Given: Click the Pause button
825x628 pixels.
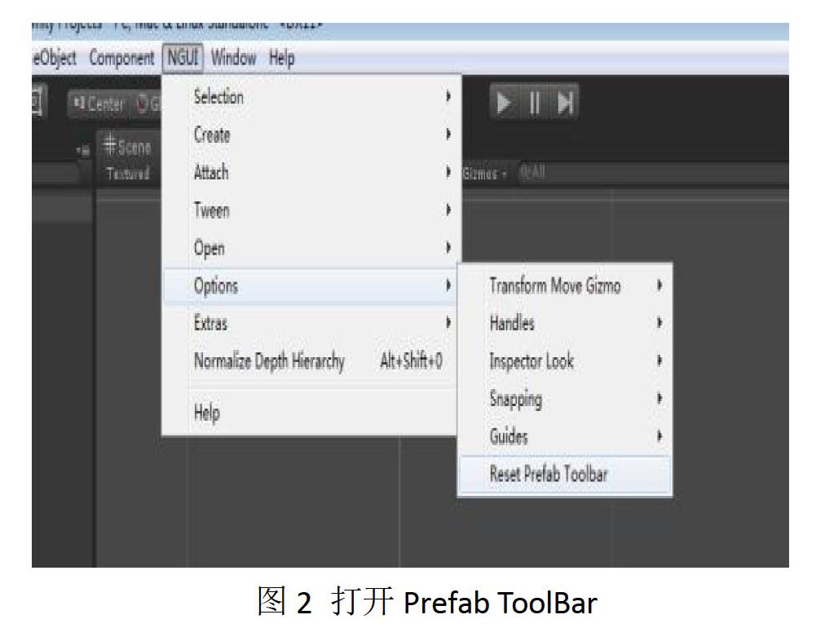Looking at the screenshot, I should pos(535,103).
